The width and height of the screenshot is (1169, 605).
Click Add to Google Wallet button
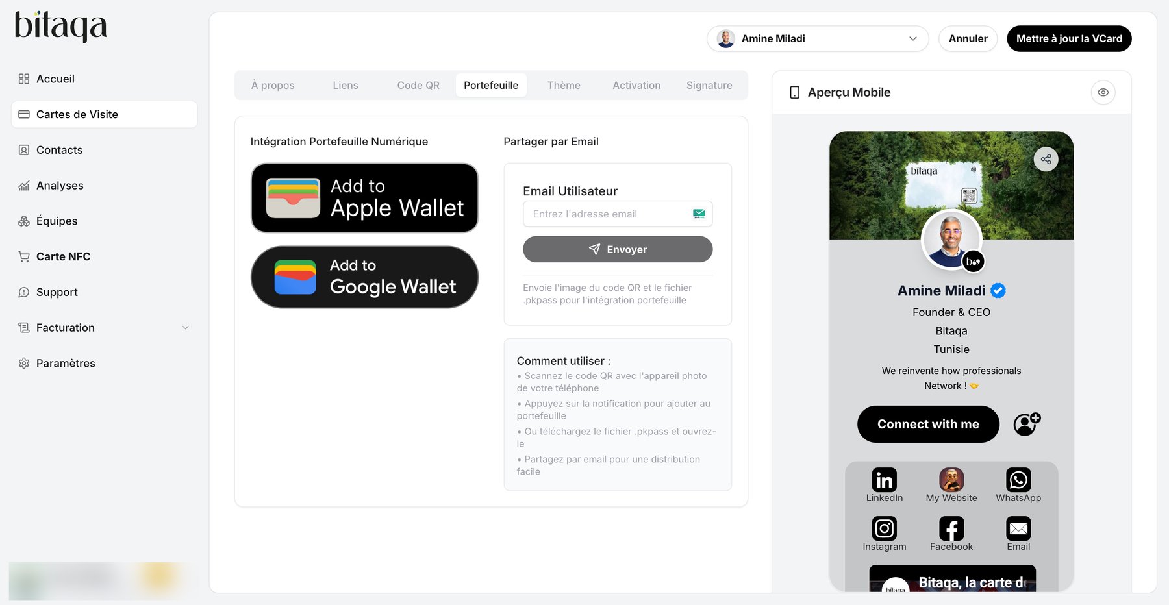pos(364,277)
